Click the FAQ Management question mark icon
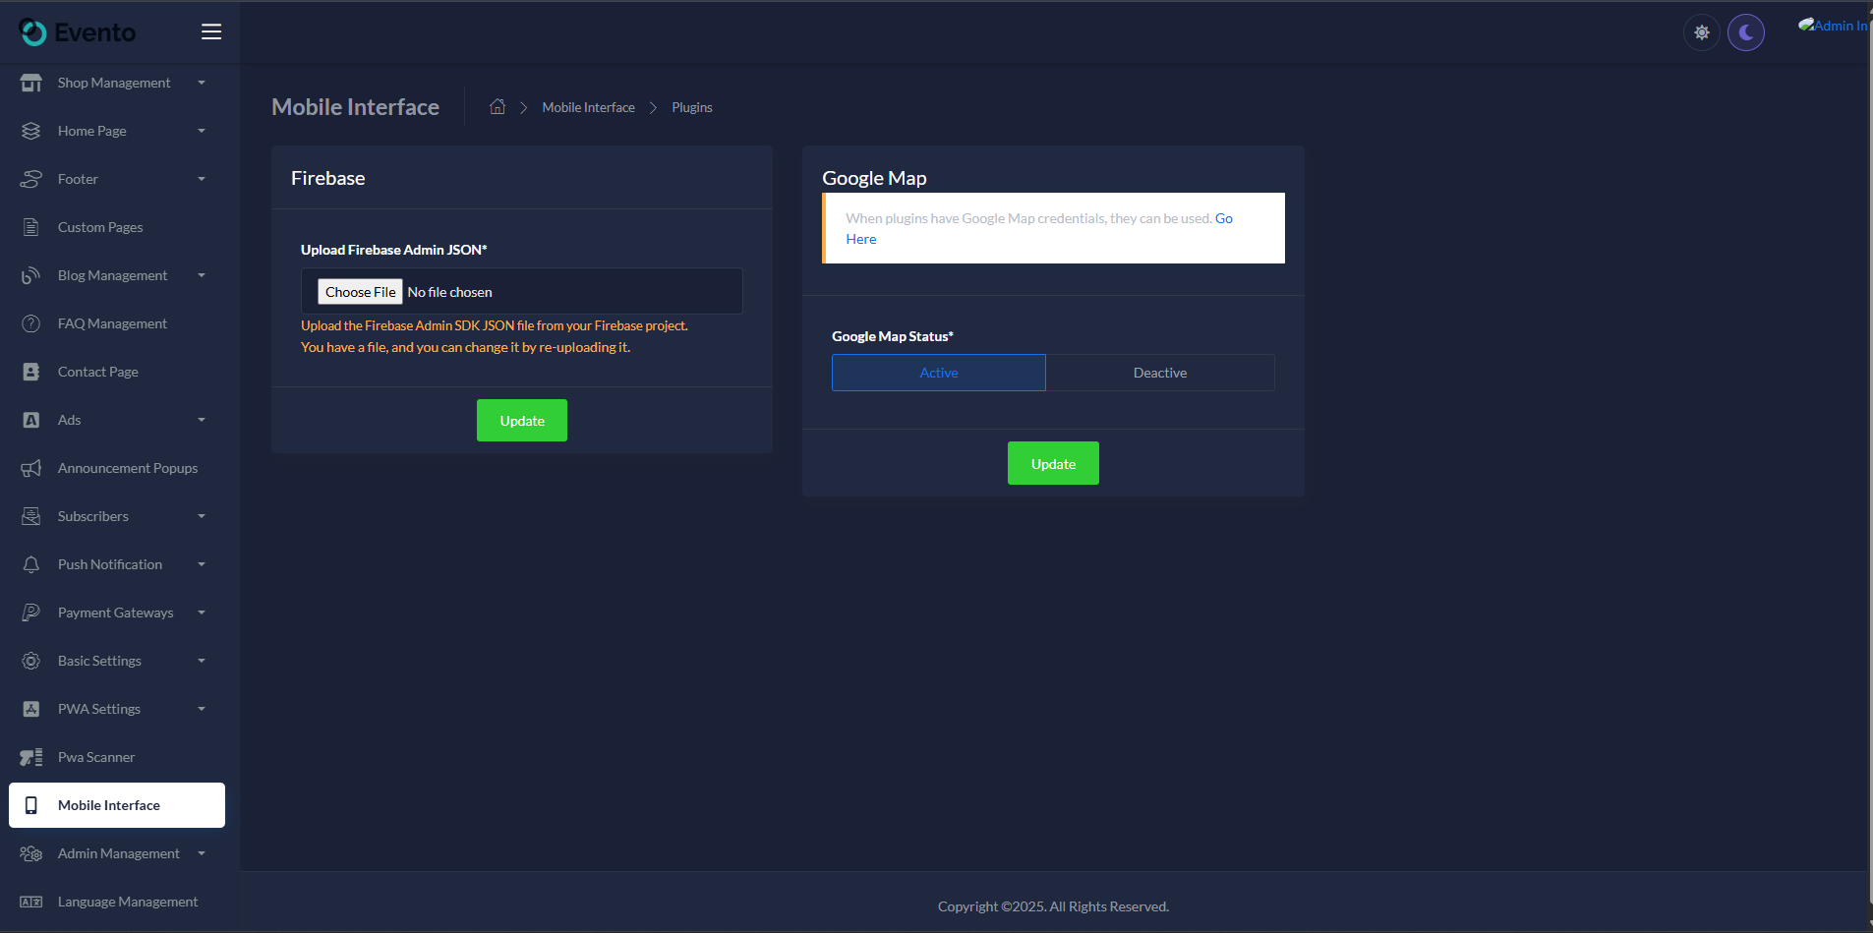 [x=30, y=322]
